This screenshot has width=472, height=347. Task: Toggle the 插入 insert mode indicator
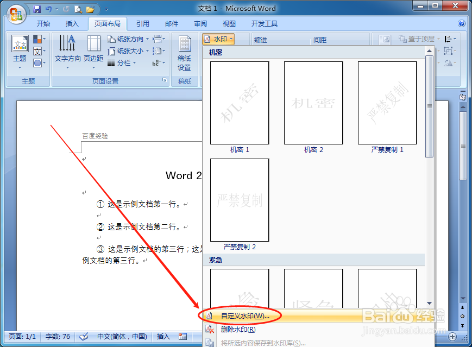click(163, 336)
